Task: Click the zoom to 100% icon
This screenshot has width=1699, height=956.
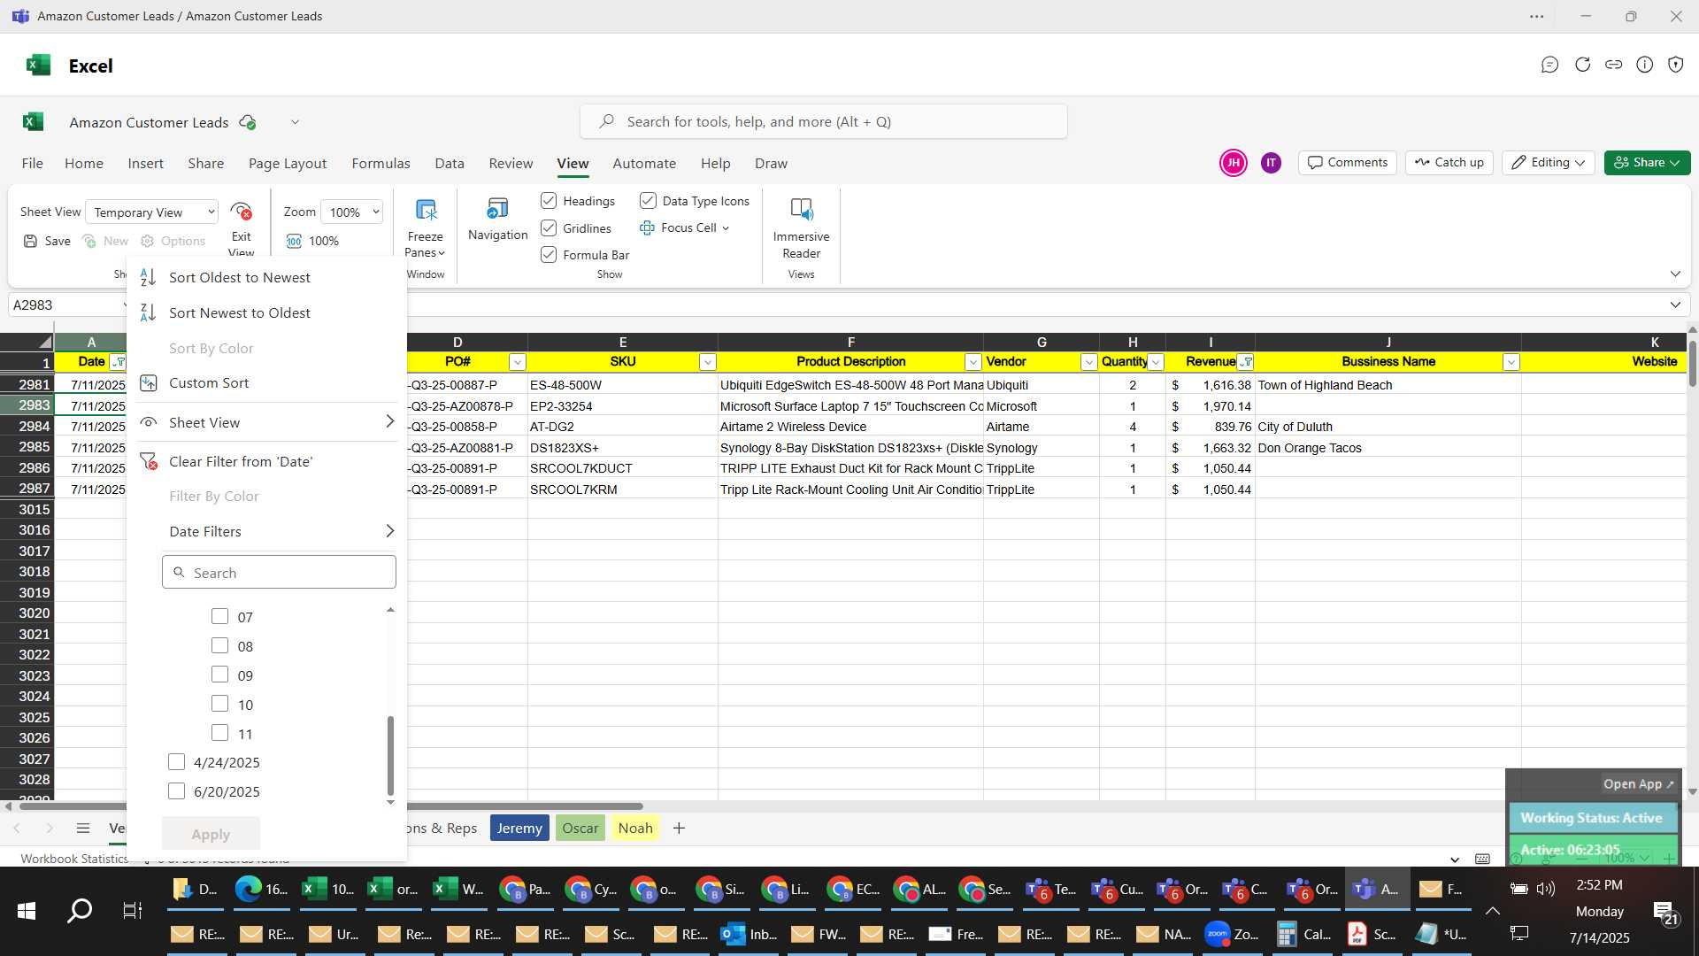Action: click(x=294, y=241)
